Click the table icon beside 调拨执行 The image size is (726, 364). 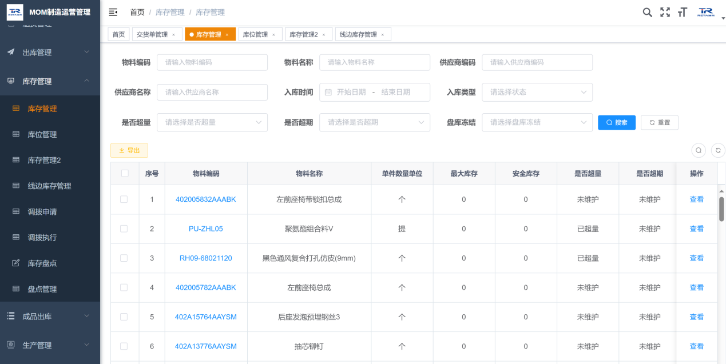click(16, 237)
